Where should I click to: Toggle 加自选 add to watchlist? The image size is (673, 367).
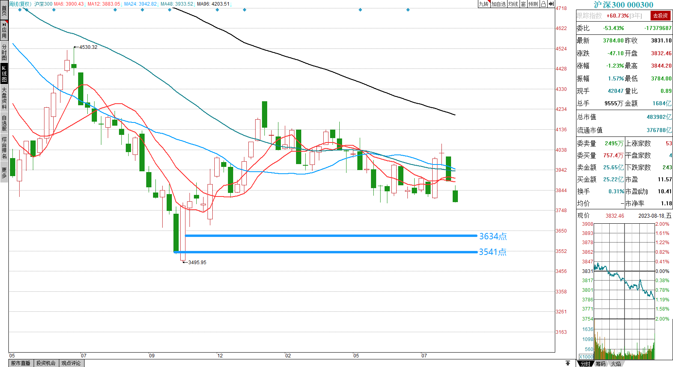click(499, 4)
